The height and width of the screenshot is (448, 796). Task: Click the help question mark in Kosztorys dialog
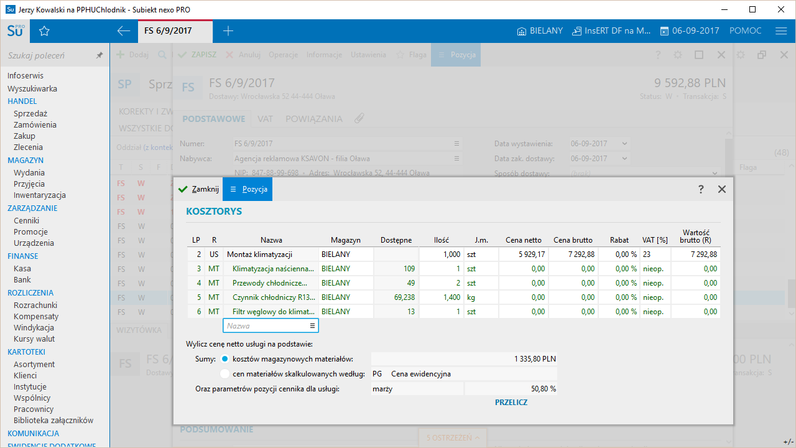click(701, 189)
